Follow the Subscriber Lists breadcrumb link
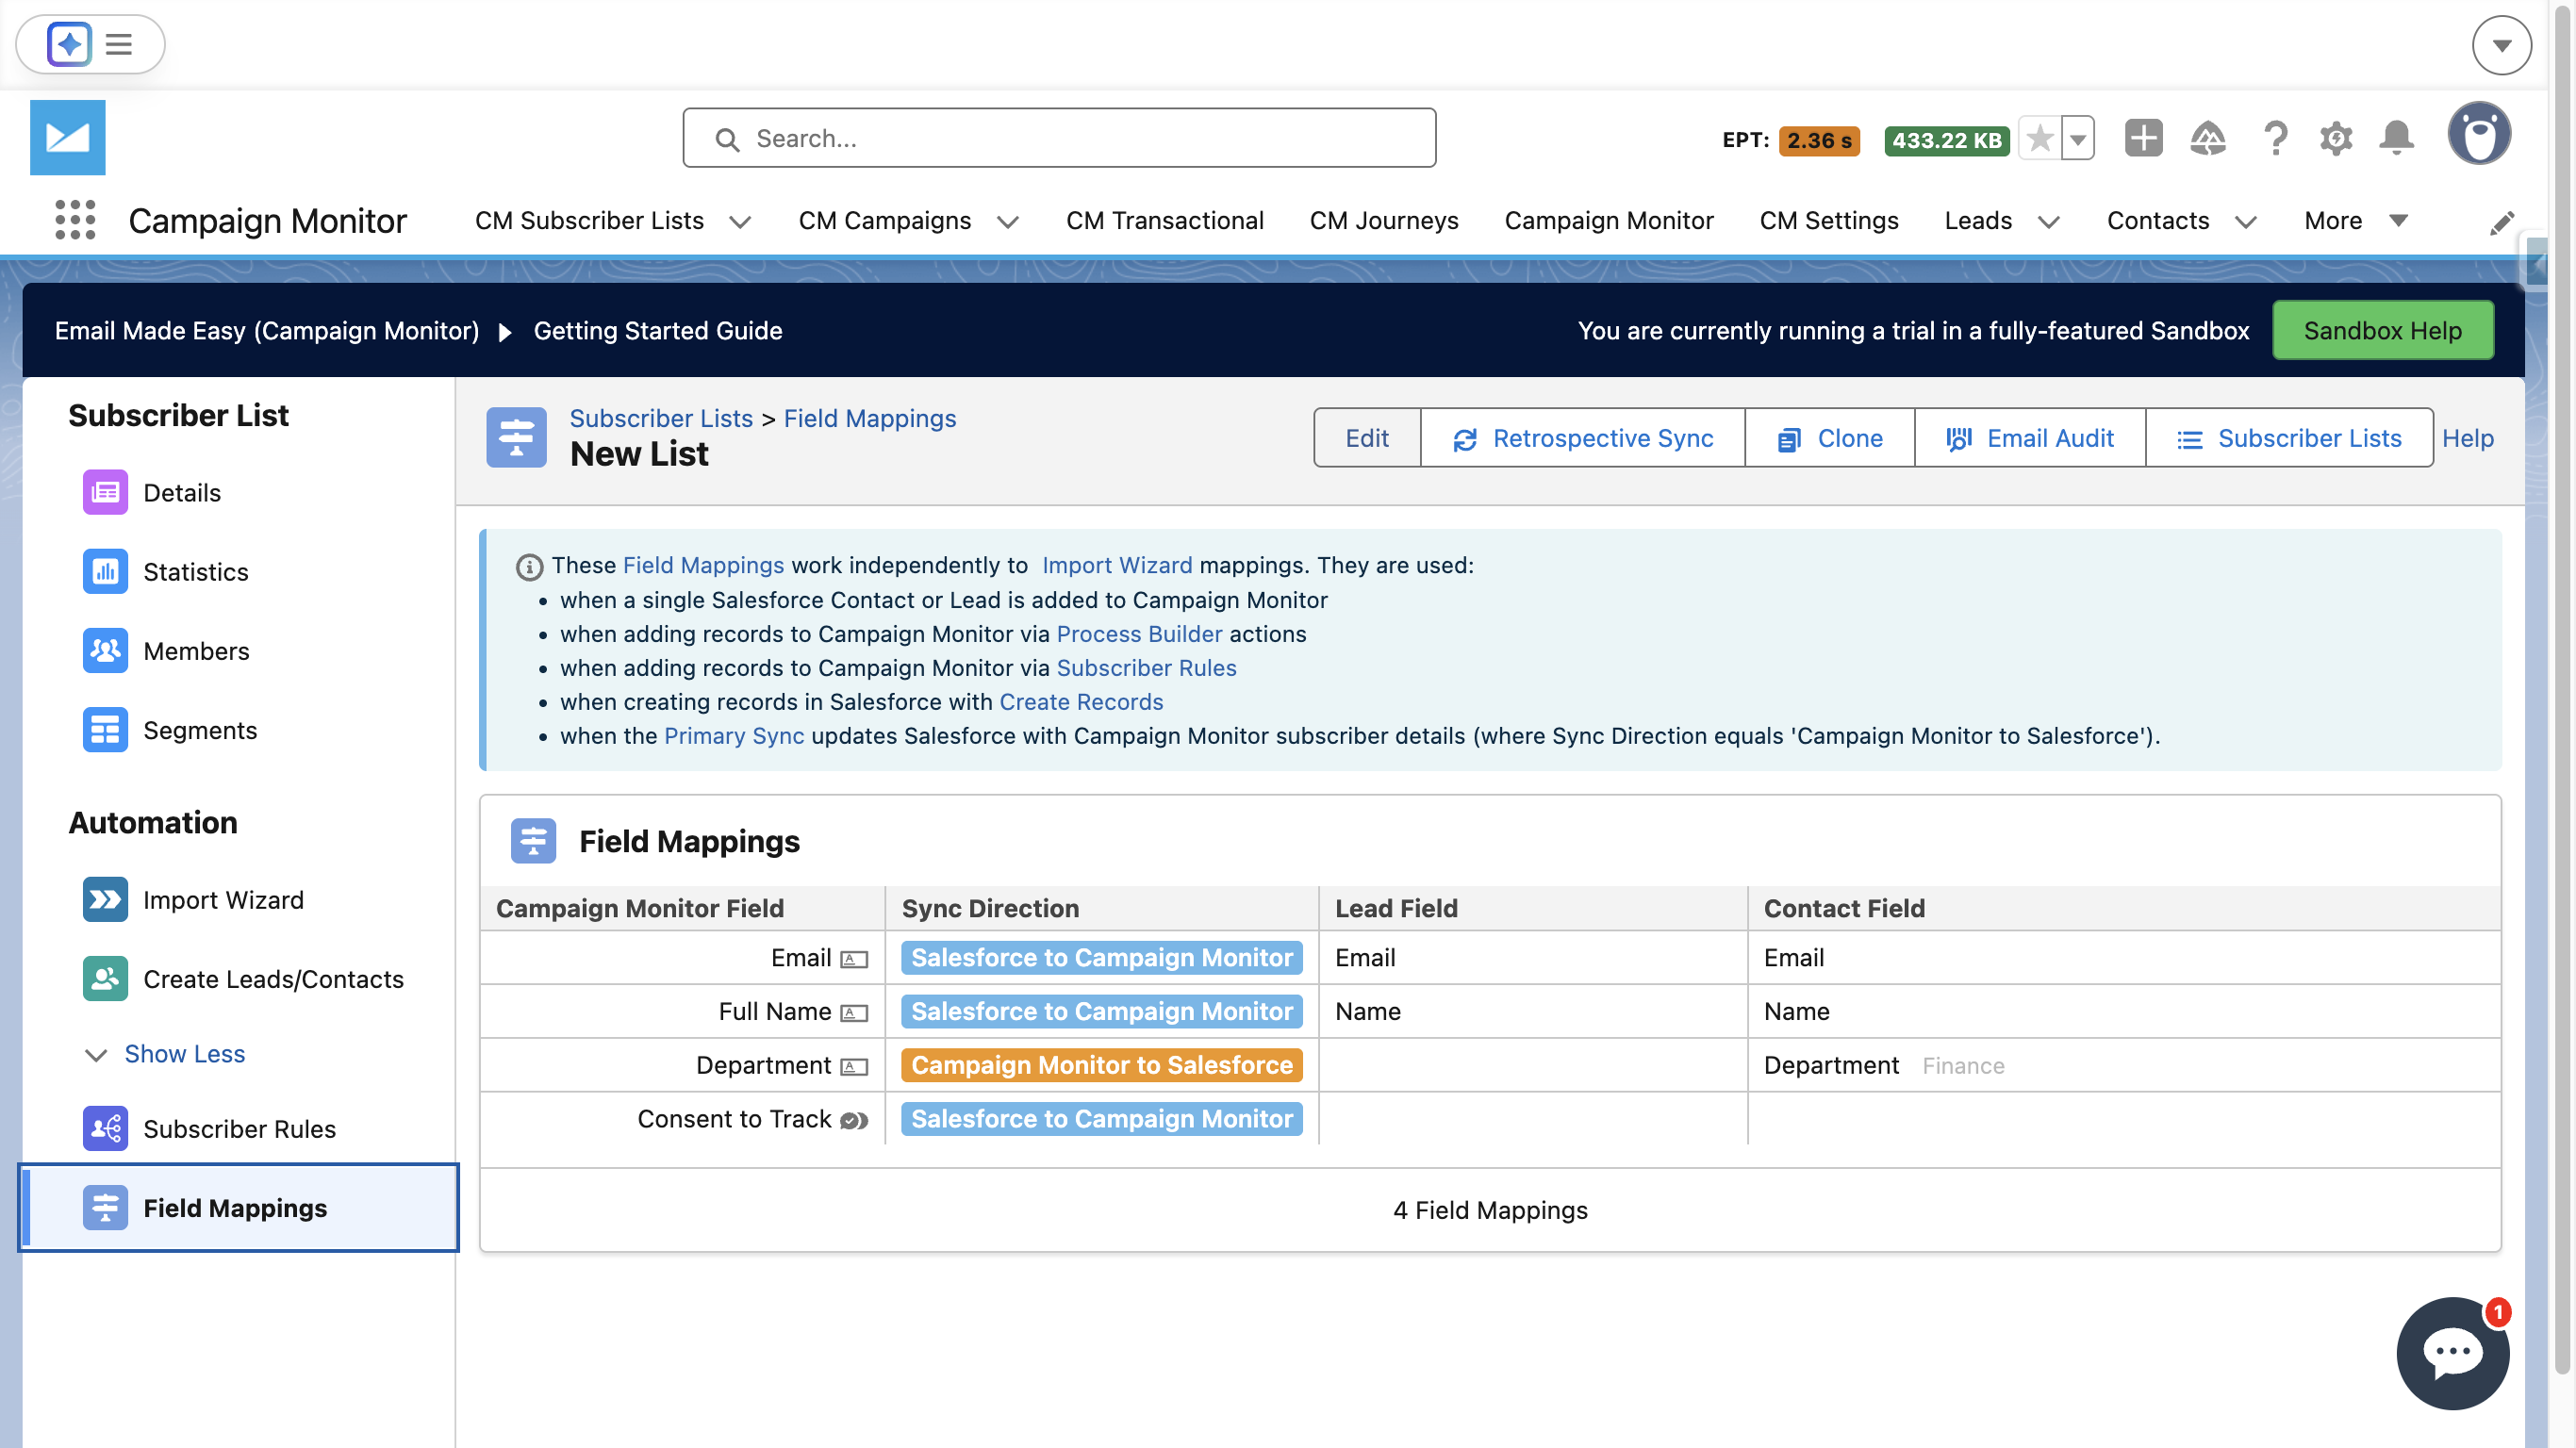The width and height of the screenshot is (2576, 1448). (x=660, y=418)
